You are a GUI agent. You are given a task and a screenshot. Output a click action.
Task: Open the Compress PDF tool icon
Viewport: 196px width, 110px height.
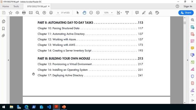click(x=193, y=83)
